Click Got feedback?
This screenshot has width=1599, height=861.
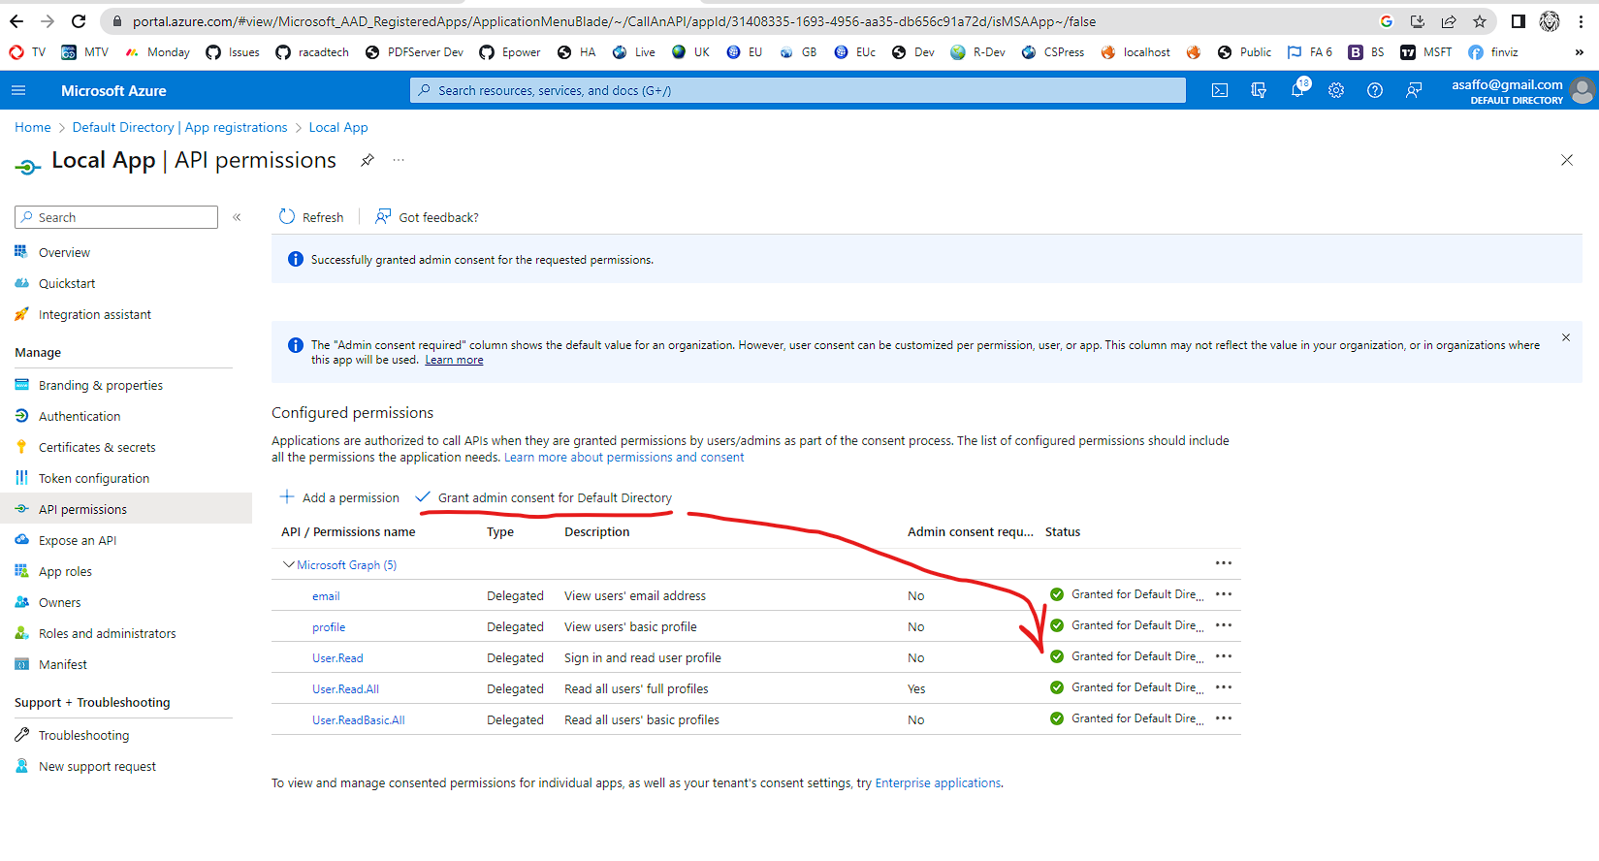point(427,217)
